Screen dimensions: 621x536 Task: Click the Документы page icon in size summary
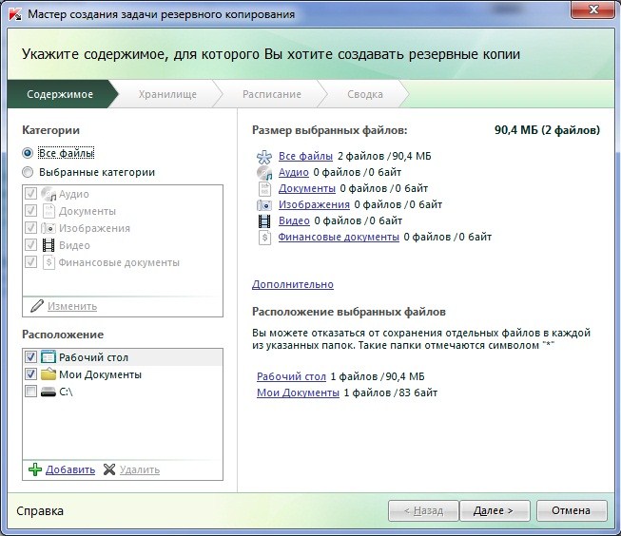click(x=264, y=189)
